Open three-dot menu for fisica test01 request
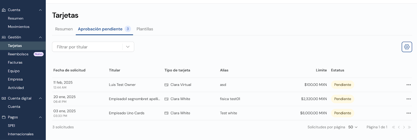This screenshot has height=140, width=417. (x=408, y=99)
